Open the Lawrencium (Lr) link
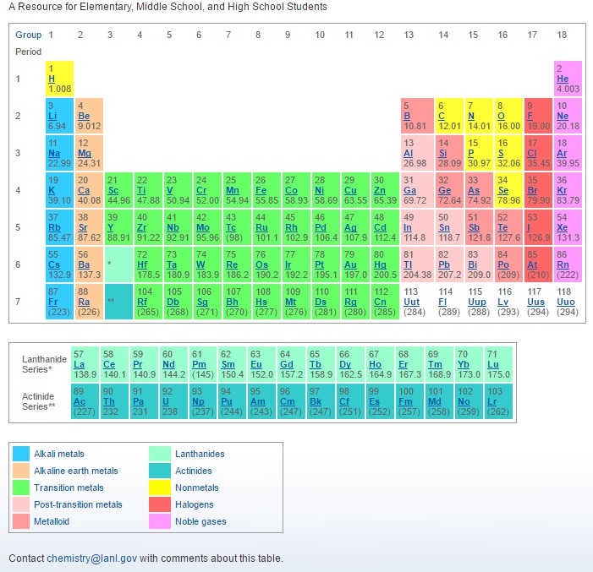 click(491, 401)
